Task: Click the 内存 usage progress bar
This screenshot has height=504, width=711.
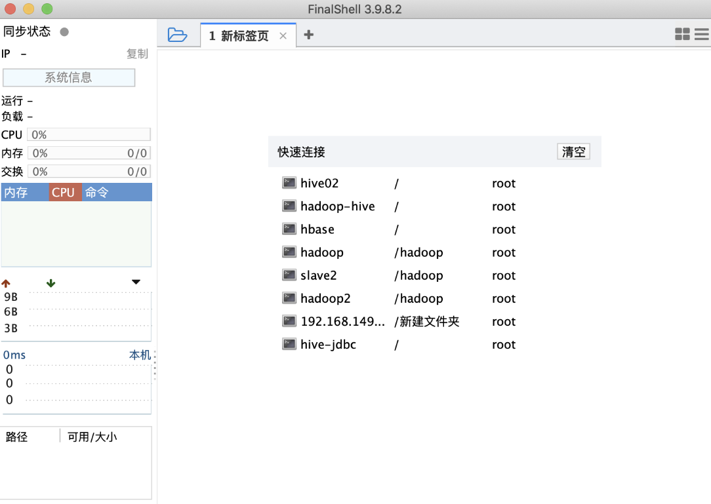Action: coord(89,153)
